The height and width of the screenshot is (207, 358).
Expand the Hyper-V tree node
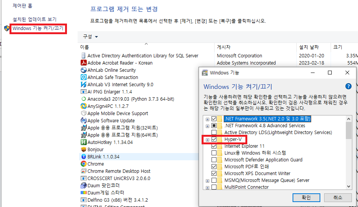tap(207, 140)
